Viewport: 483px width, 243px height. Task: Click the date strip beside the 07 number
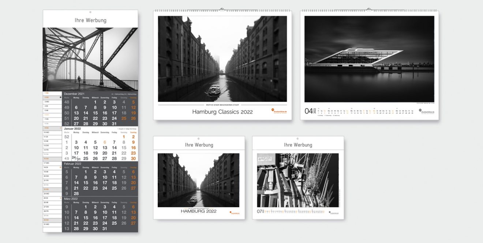[x=295, y=212]
